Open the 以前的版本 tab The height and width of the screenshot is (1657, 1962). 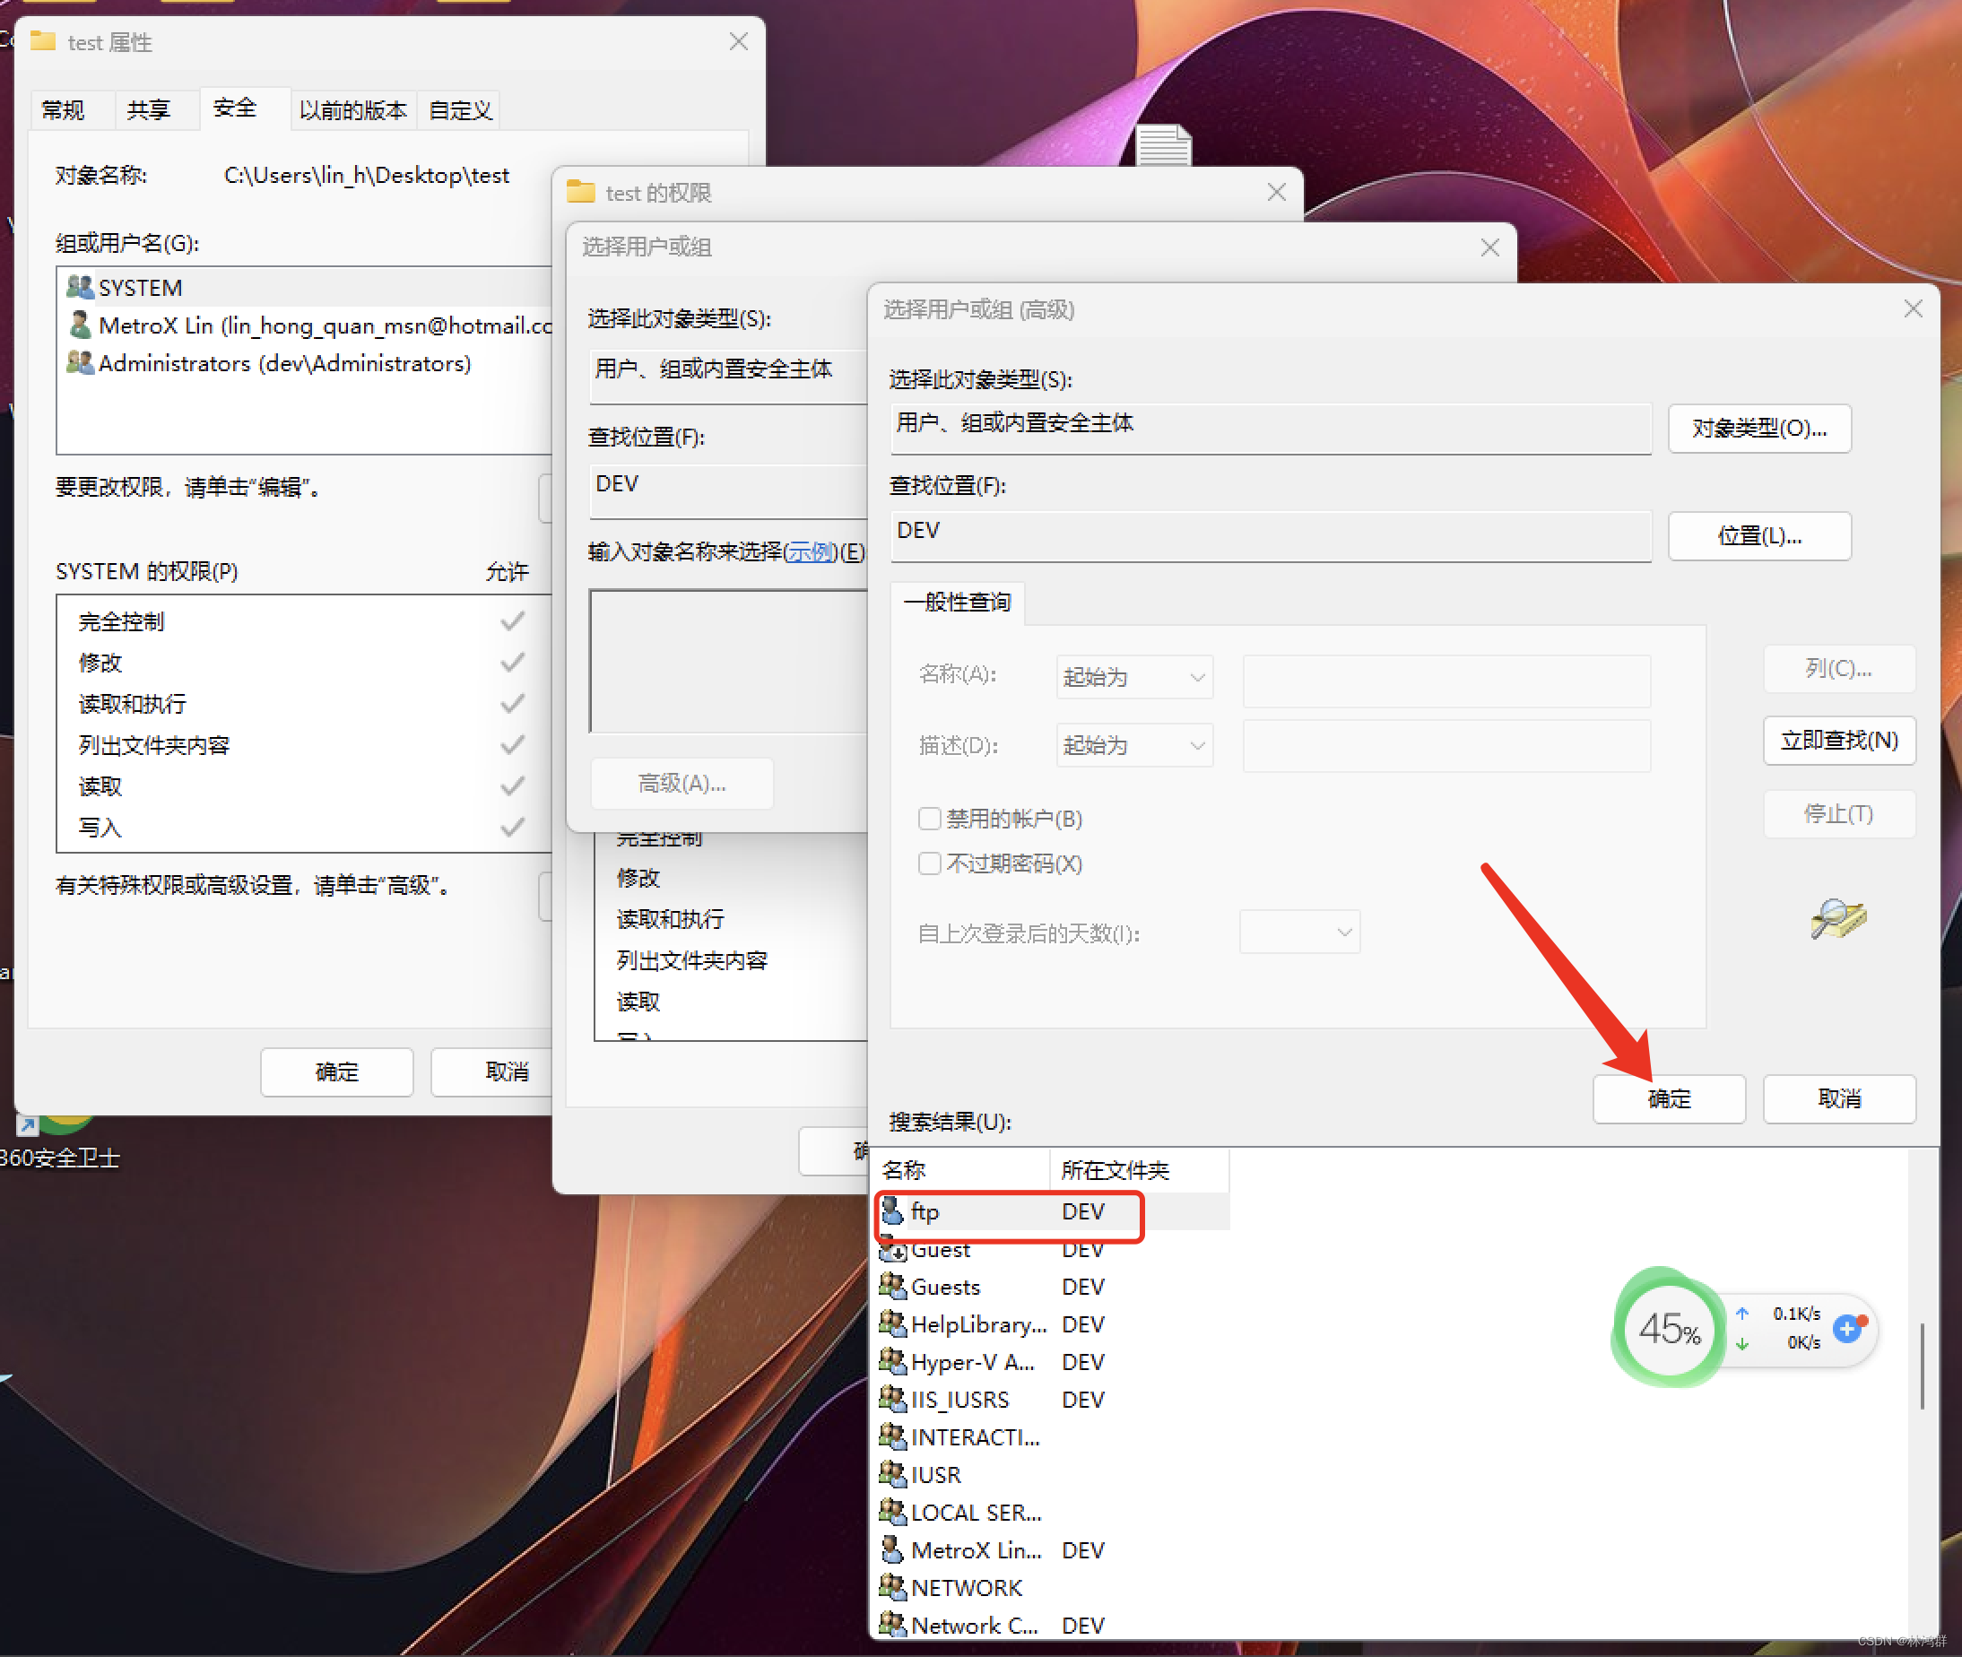click(x=352, y=110)
